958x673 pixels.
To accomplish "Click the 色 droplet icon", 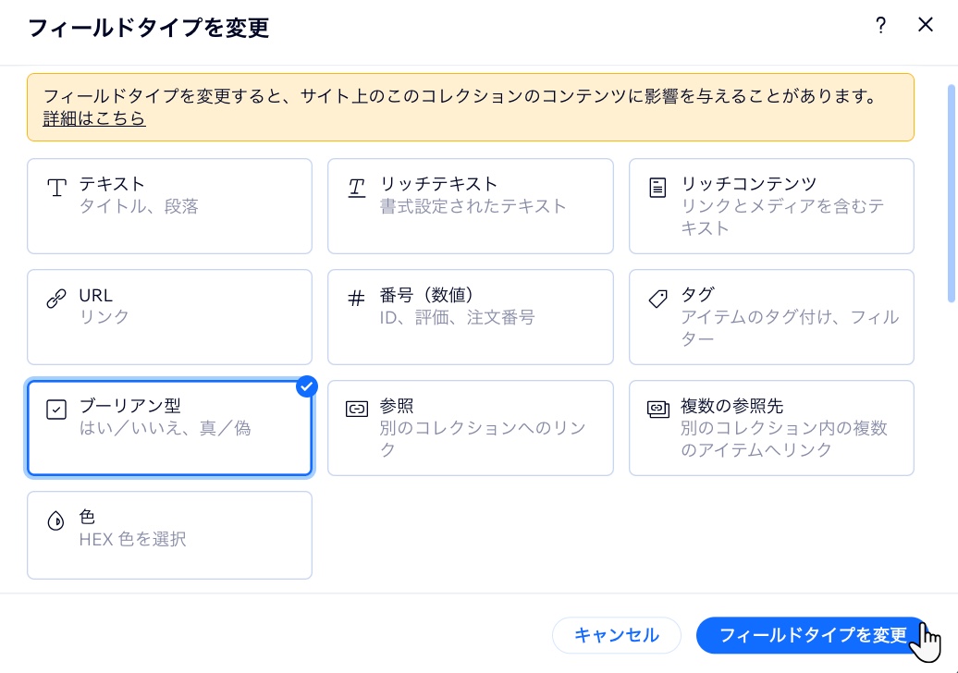I will 56,518.
